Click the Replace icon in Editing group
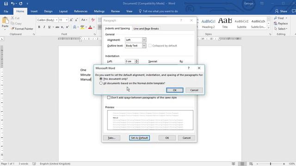 click(x=276, y=24)
